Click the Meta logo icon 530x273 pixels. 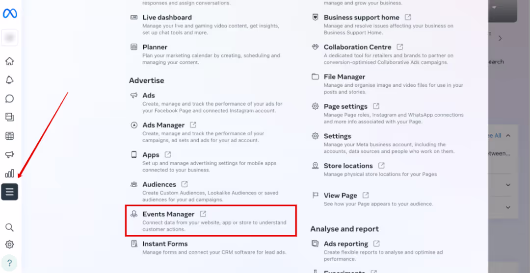[x=10, y=14]
